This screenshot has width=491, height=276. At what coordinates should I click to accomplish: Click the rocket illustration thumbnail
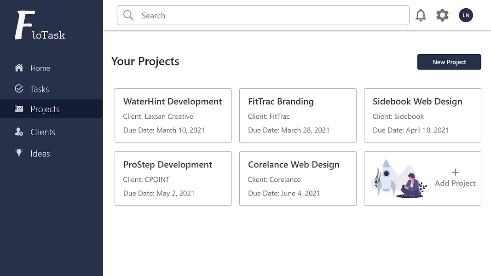coord(398,178)
